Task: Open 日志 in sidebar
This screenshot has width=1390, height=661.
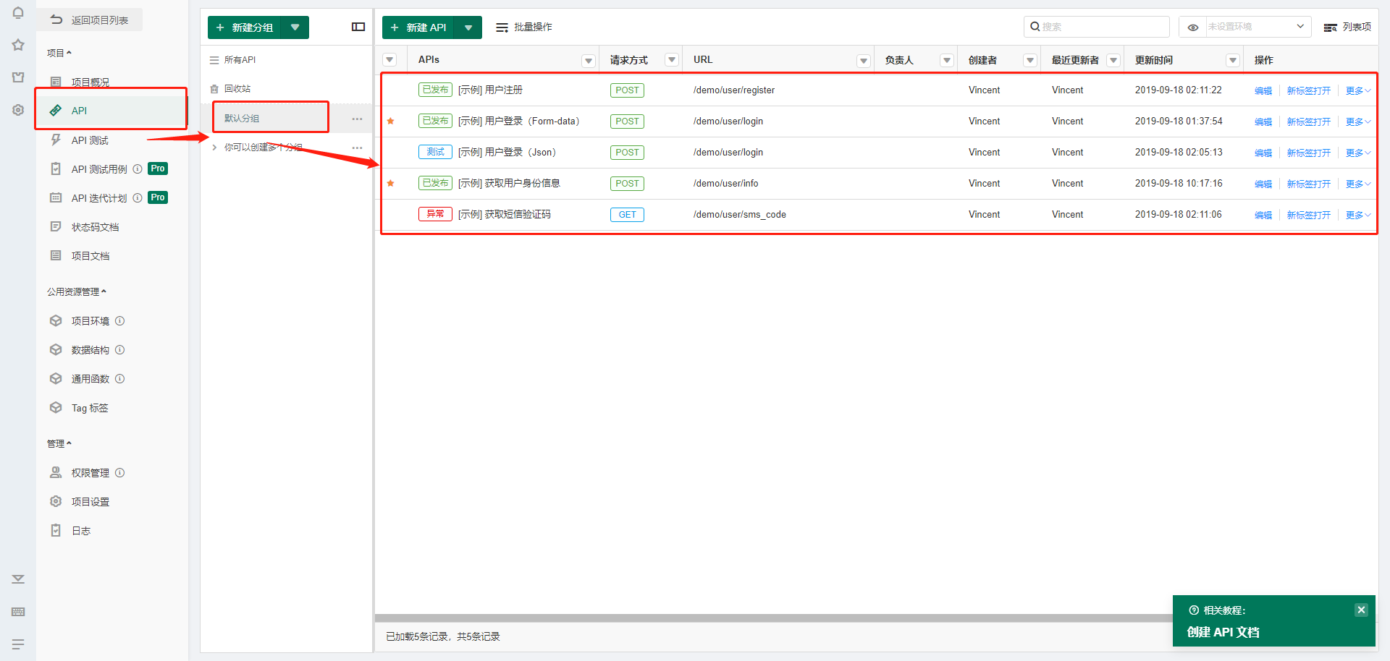Action: (81, 530)
